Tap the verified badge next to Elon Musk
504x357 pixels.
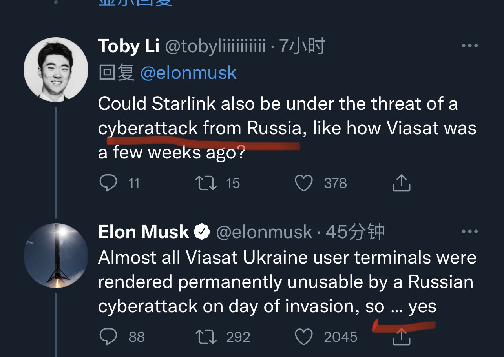pyautogui.click(x=202, y=232)
